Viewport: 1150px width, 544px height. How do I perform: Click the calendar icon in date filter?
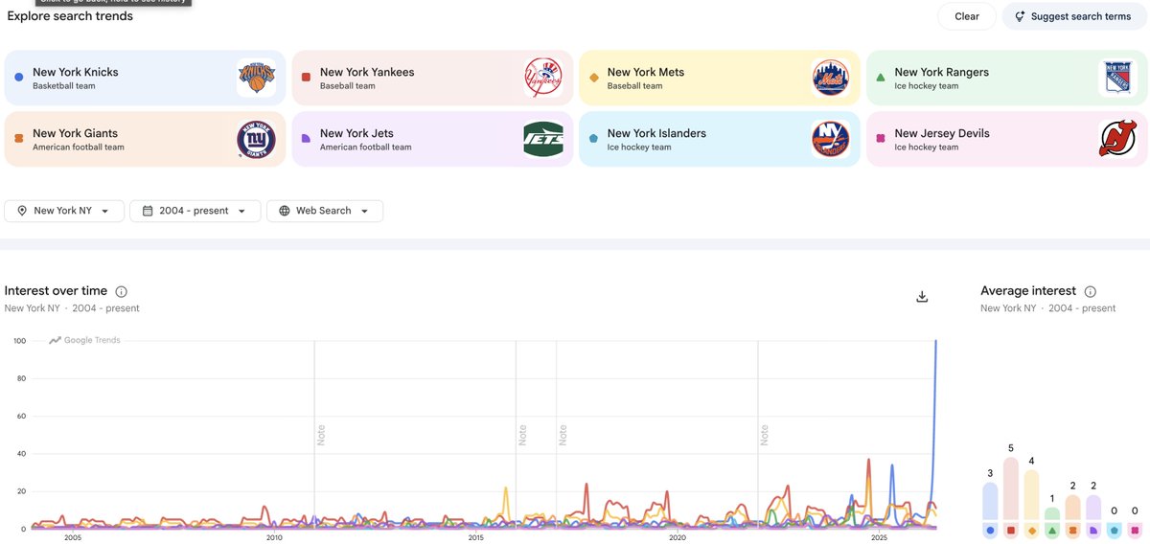148,211
